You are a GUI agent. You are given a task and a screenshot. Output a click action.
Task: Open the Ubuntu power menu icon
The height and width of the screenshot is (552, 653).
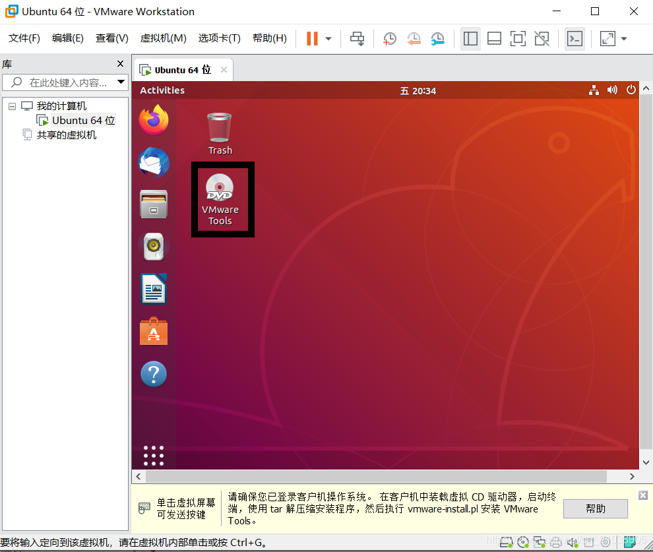pos(631,90)
